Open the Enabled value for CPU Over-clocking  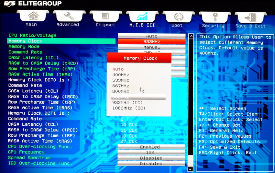click(x=151, y=147)
